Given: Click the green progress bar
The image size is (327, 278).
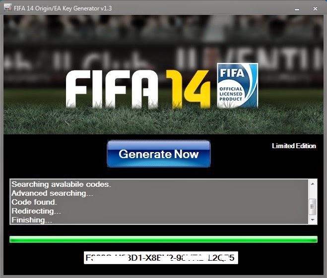Looking at the screenshot, I should pos(164,239).
